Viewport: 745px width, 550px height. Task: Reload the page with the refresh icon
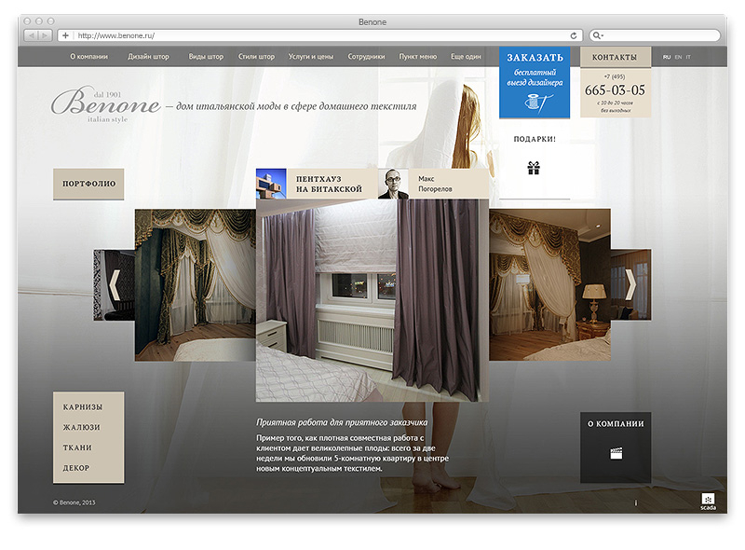[x=574, y=35]
